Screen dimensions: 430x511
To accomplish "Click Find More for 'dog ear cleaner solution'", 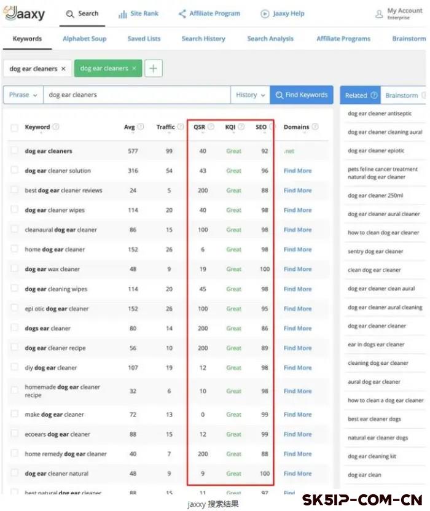I will (298, 171).
